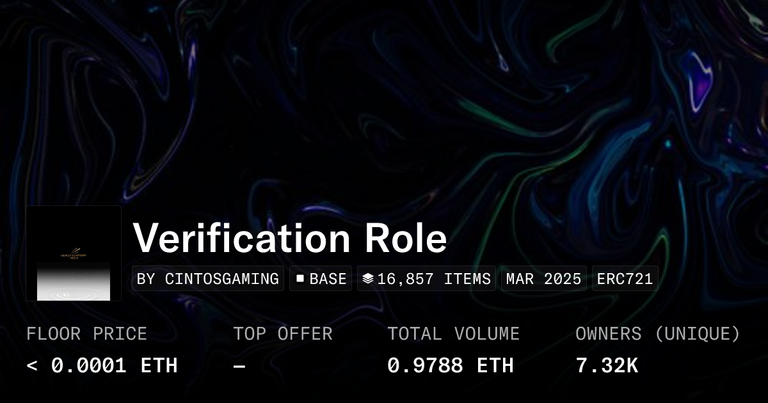
Task: Select the BASE chain label
Action: (328, 279)
